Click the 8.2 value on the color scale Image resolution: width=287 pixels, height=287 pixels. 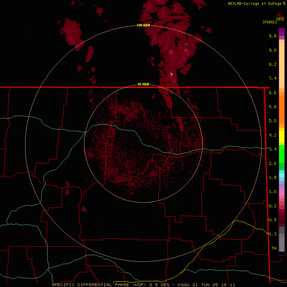click(x=273, y=64)
